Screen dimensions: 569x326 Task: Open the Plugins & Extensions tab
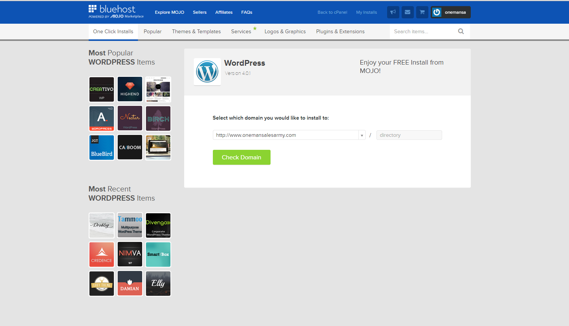[x=340, y=32]
